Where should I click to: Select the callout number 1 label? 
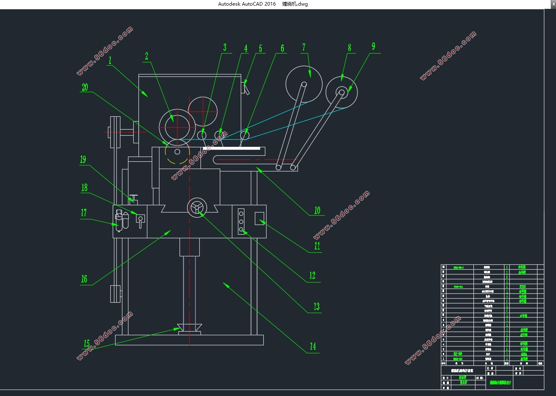coord(110,60)
